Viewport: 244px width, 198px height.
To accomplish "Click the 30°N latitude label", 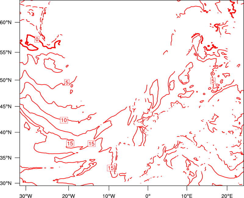I will tap(6, 183).
